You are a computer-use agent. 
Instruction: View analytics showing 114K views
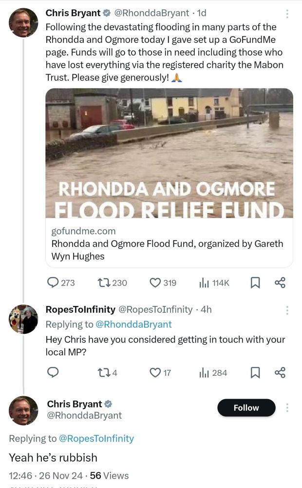coord(205,283)
